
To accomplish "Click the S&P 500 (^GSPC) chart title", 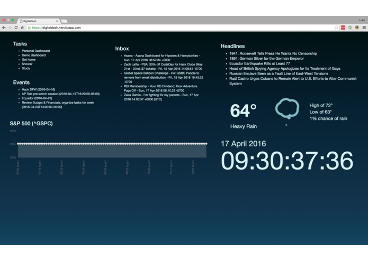I will tap(31, 123).
